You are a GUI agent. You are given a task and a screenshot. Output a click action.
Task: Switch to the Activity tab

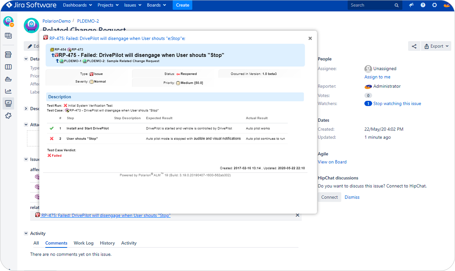pyautogui.click(x=129, y=243)
